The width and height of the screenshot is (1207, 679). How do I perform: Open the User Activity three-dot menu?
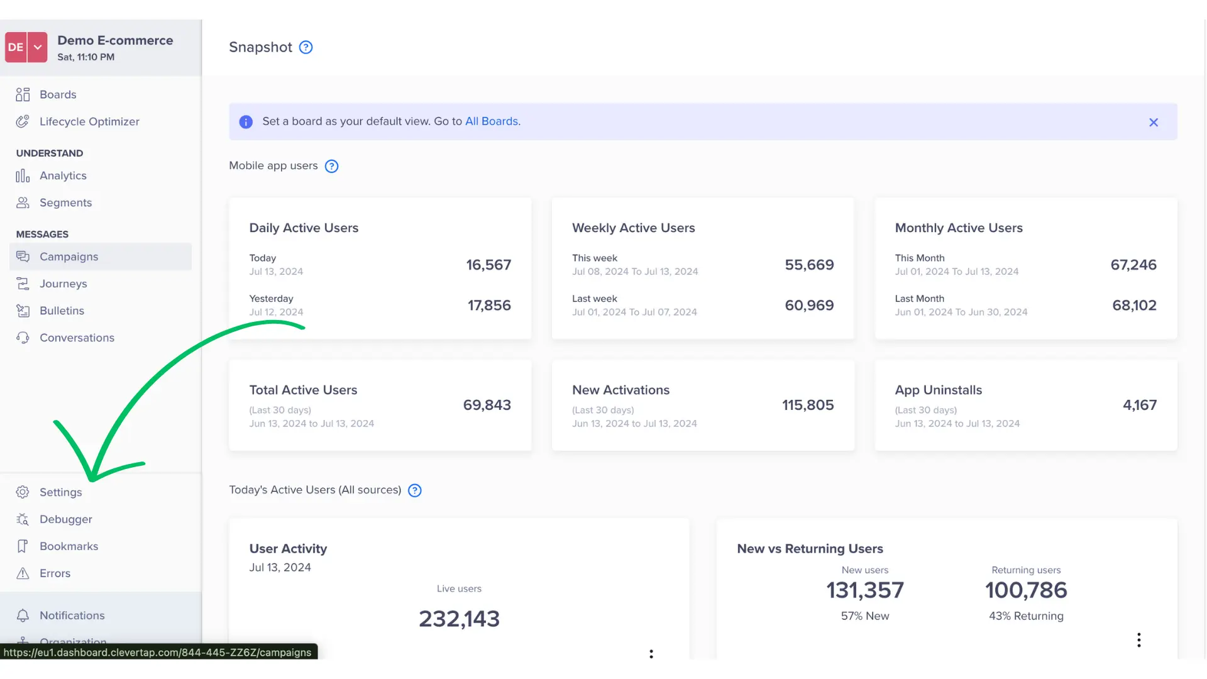651,654
